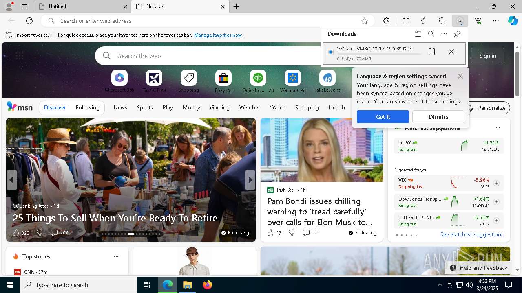Open Walmart shortcut tile
Screen dimensions: 522x293
pos(293,81)
